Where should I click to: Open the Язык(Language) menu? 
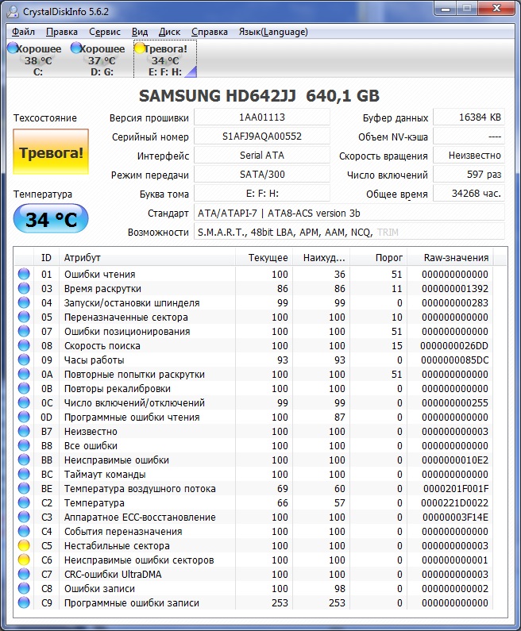pos(273,32)
